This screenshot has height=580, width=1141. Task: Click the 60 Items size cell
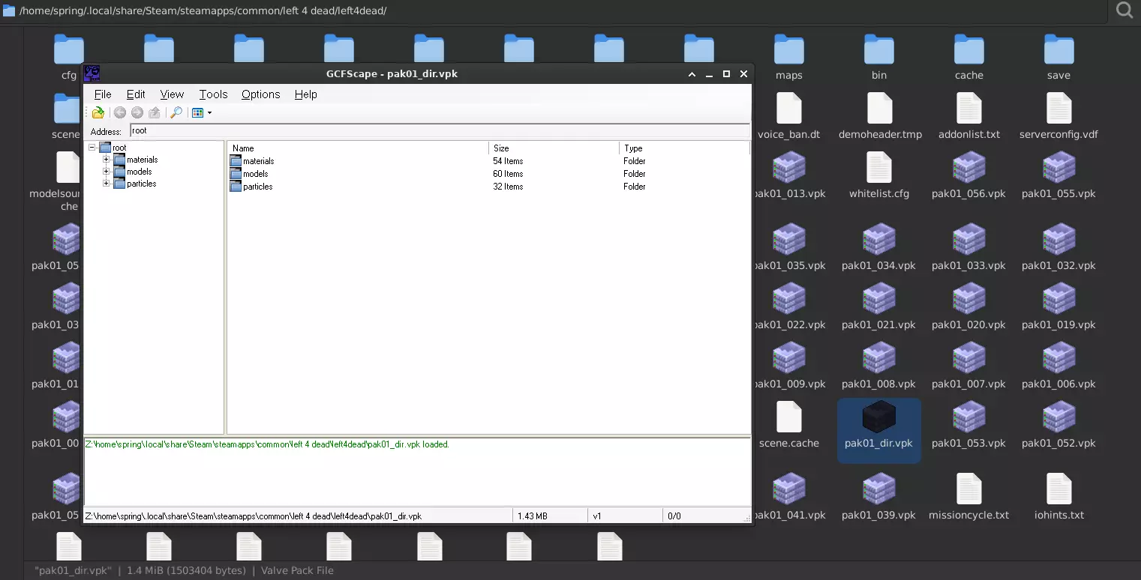tap(508, 174)
